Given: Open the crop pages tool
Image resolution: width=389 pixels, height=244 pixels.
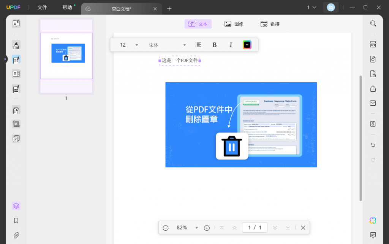Looking at the screenshot, I should pos(16,124).
